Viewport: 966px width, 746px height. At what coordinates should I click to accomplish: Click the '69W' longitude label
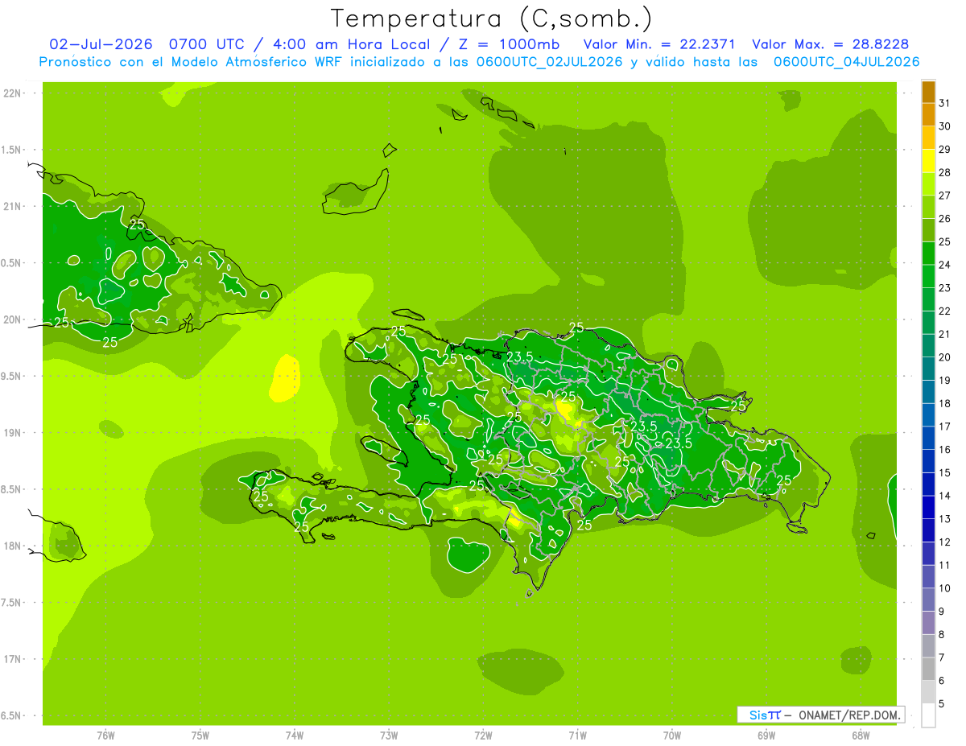point(766,736)
